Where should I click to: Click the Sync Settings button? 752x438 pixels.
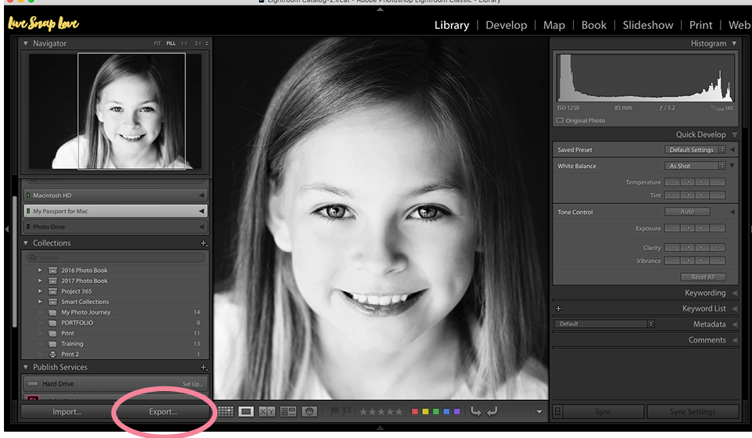click(693, 411)
